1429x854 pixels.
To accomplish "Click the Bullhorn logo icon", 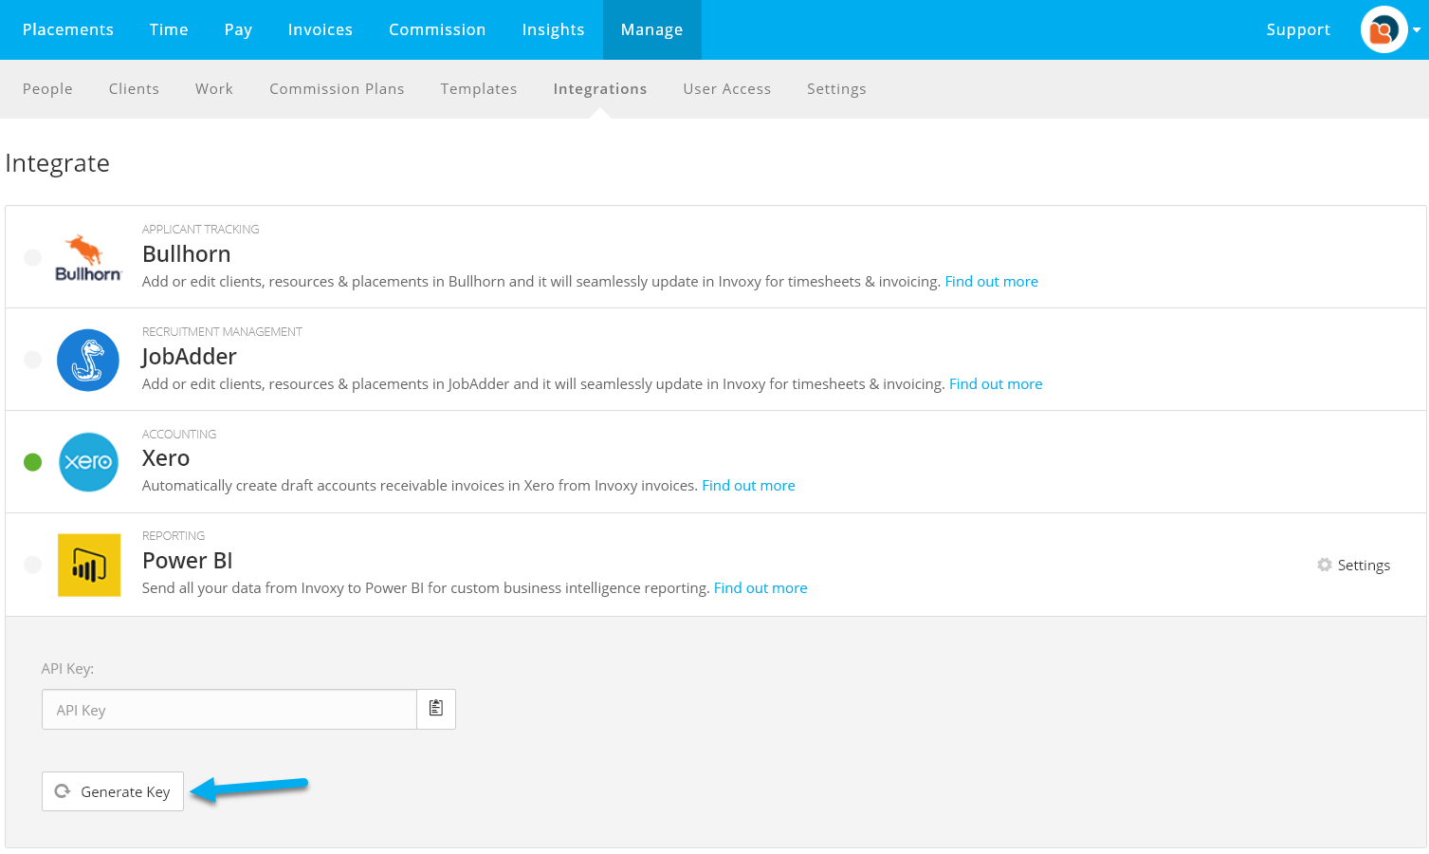I will tap(88, 258).
